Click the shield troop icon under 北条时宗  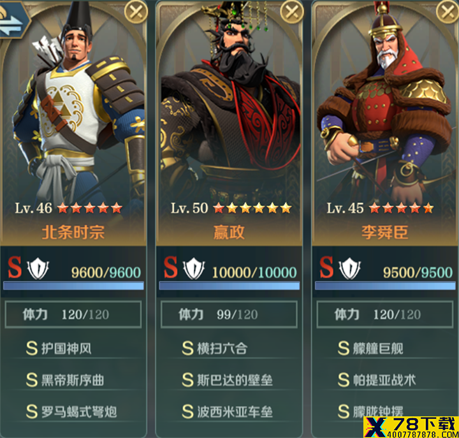[x=38, y=268]
